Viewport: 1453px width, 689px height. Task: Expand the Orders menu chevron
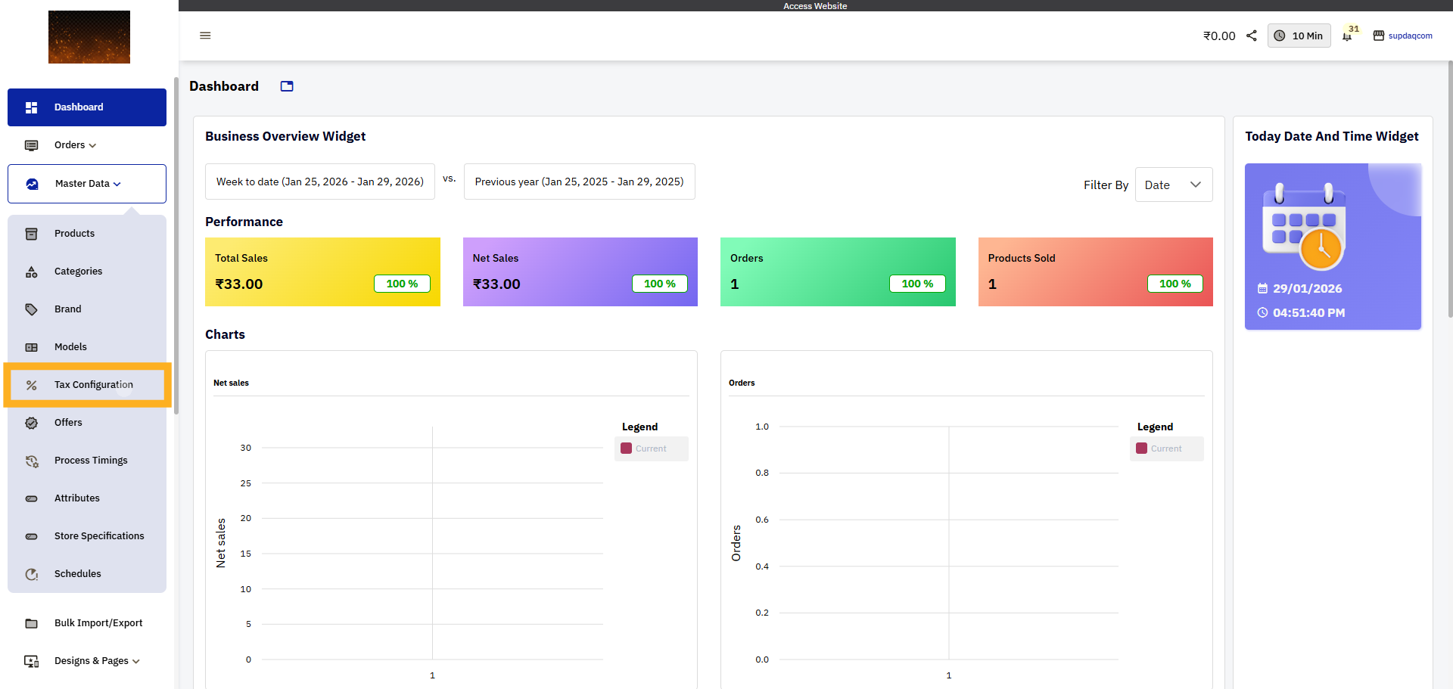(92, 145)
